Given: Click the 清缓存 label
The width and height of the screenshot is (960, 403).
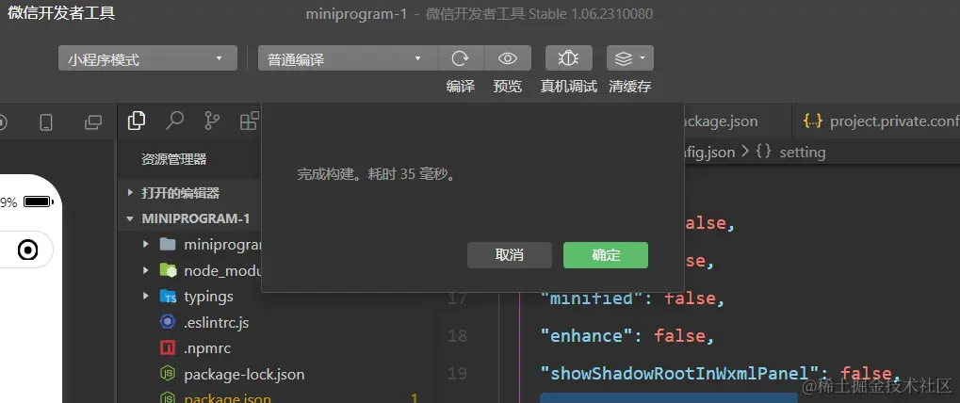Looking at the screenshot, I should coord(630,87).
